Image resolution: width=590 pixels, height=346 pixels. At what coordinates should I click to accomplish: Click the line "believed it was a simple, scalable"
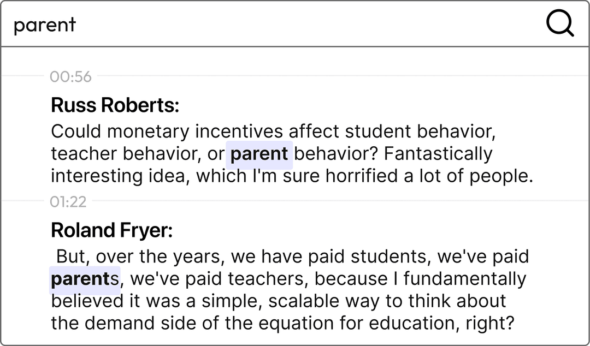pos(279,301)
